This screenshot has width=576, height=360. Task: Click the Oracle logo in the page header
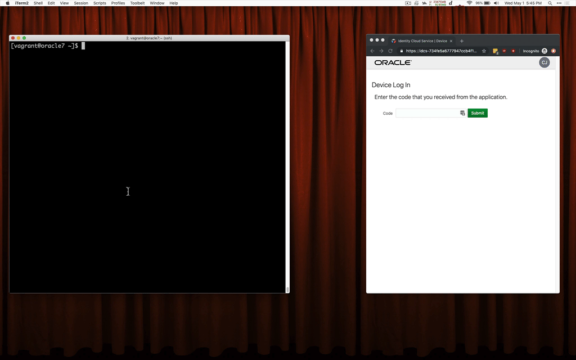391,62
